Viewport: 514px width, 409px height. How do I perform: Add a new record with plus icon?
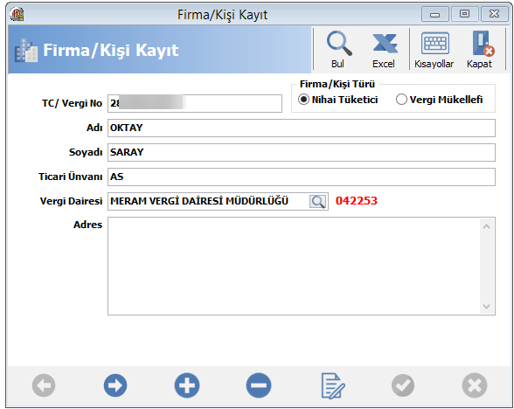pyautogui.click(x=187, y=385)
